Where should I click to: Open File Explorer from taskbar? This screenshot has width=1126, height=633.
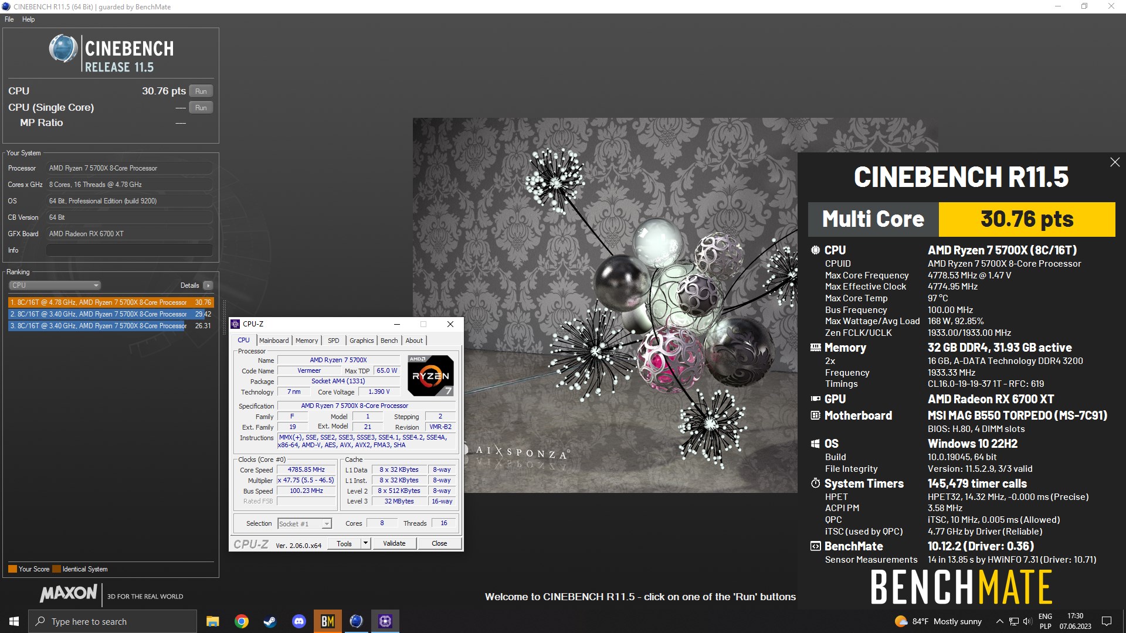(x=212, y=621)
